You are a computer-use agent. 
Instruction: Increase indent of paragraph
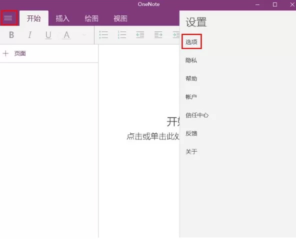pos(158,35)
